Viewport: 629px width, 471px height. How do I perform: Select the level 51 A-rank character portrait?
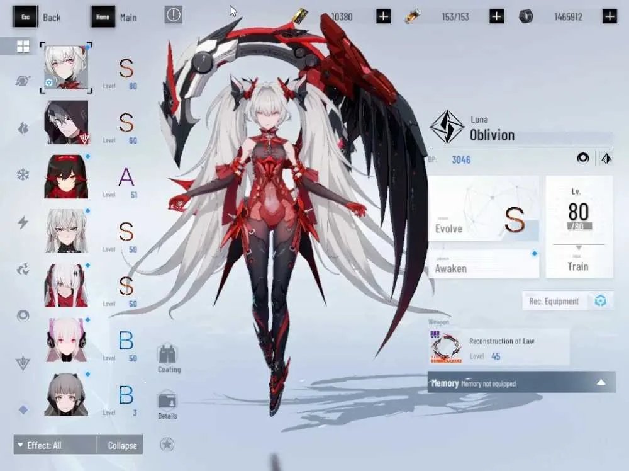(x=66, y=177)
